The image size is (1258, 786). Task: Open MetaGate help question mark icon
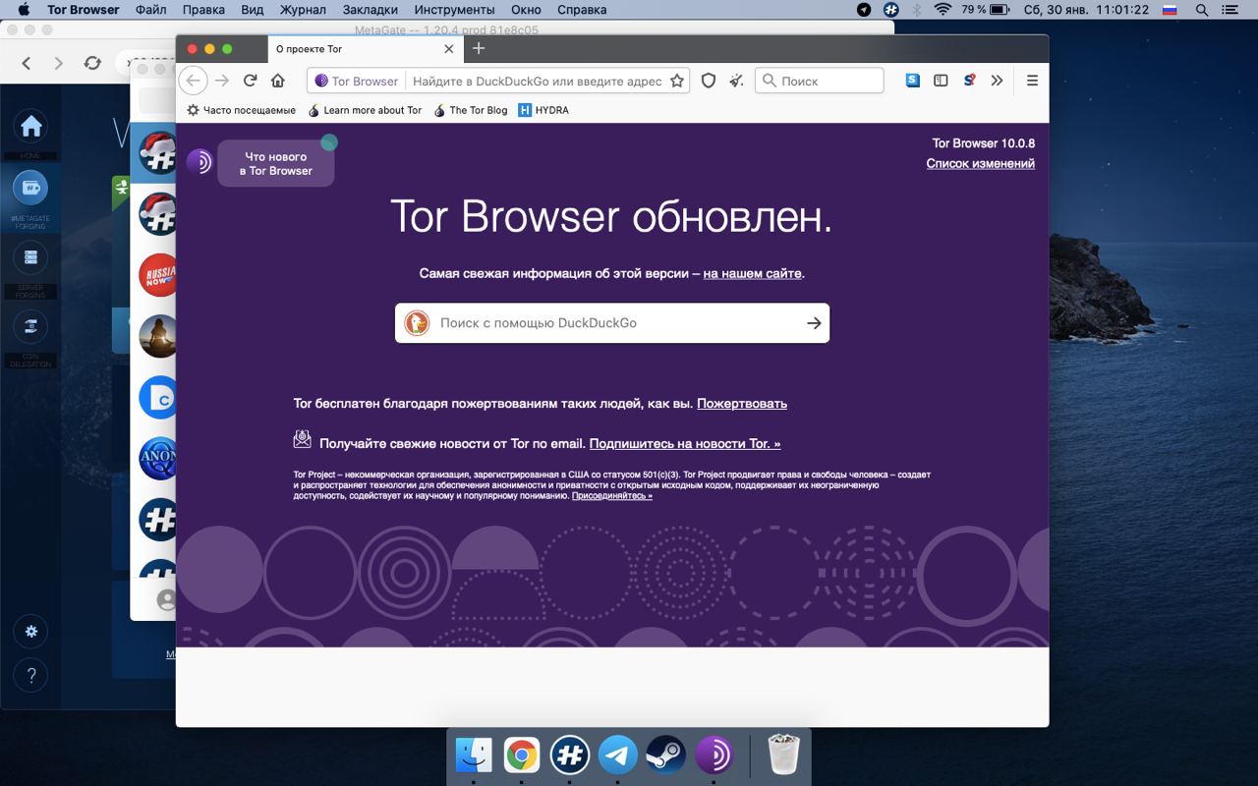[x=31, y=675]
